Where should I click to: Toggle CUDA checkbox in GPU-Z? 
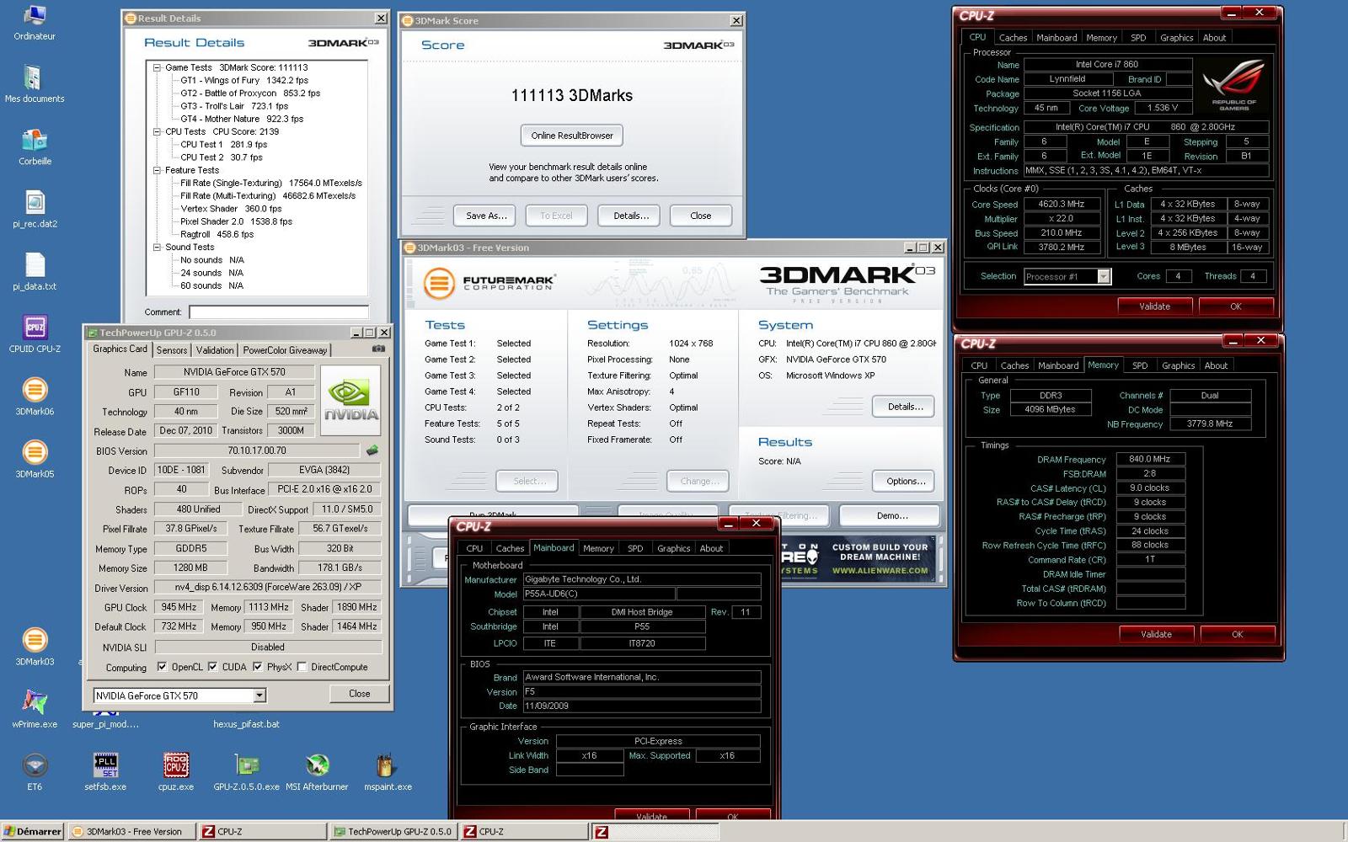[x=212, y=667]
